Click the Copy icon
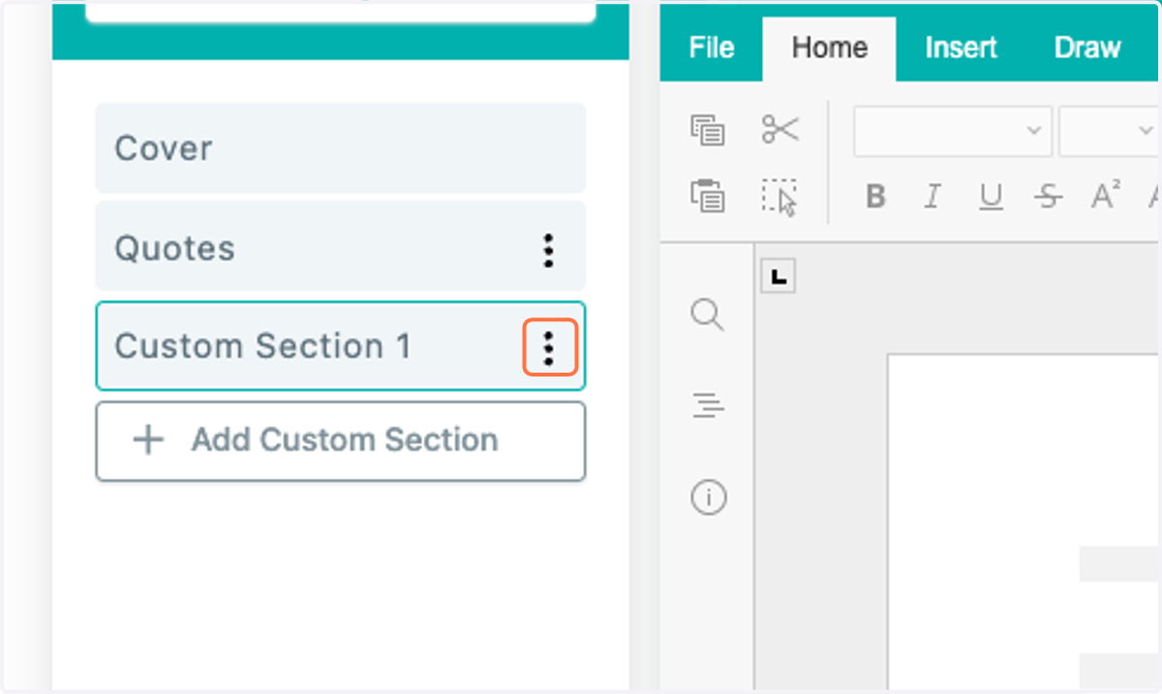The height and width of the screenshot is (694, 1162). point(708,130)
